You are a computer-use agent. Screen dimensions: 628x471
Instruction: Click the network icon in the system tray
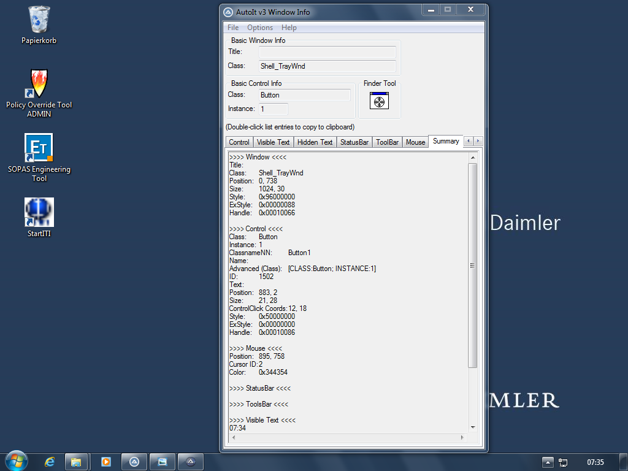point(563,462)
